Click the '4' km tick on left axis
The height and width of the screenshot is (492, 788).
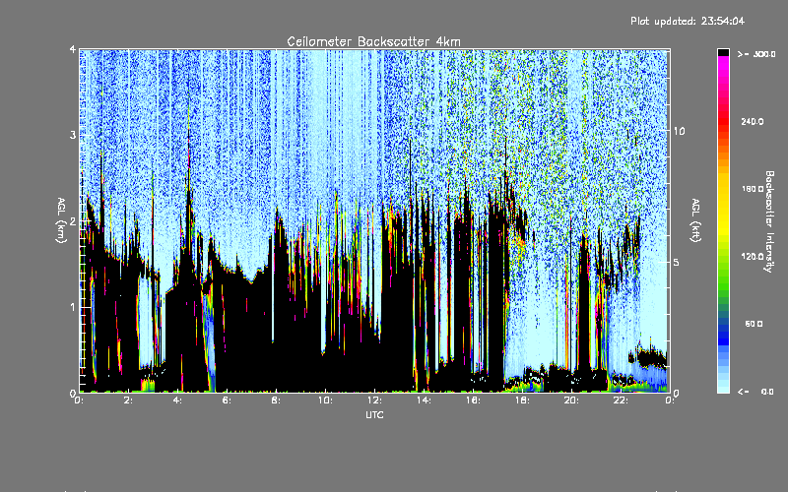(x=73, y=49)
